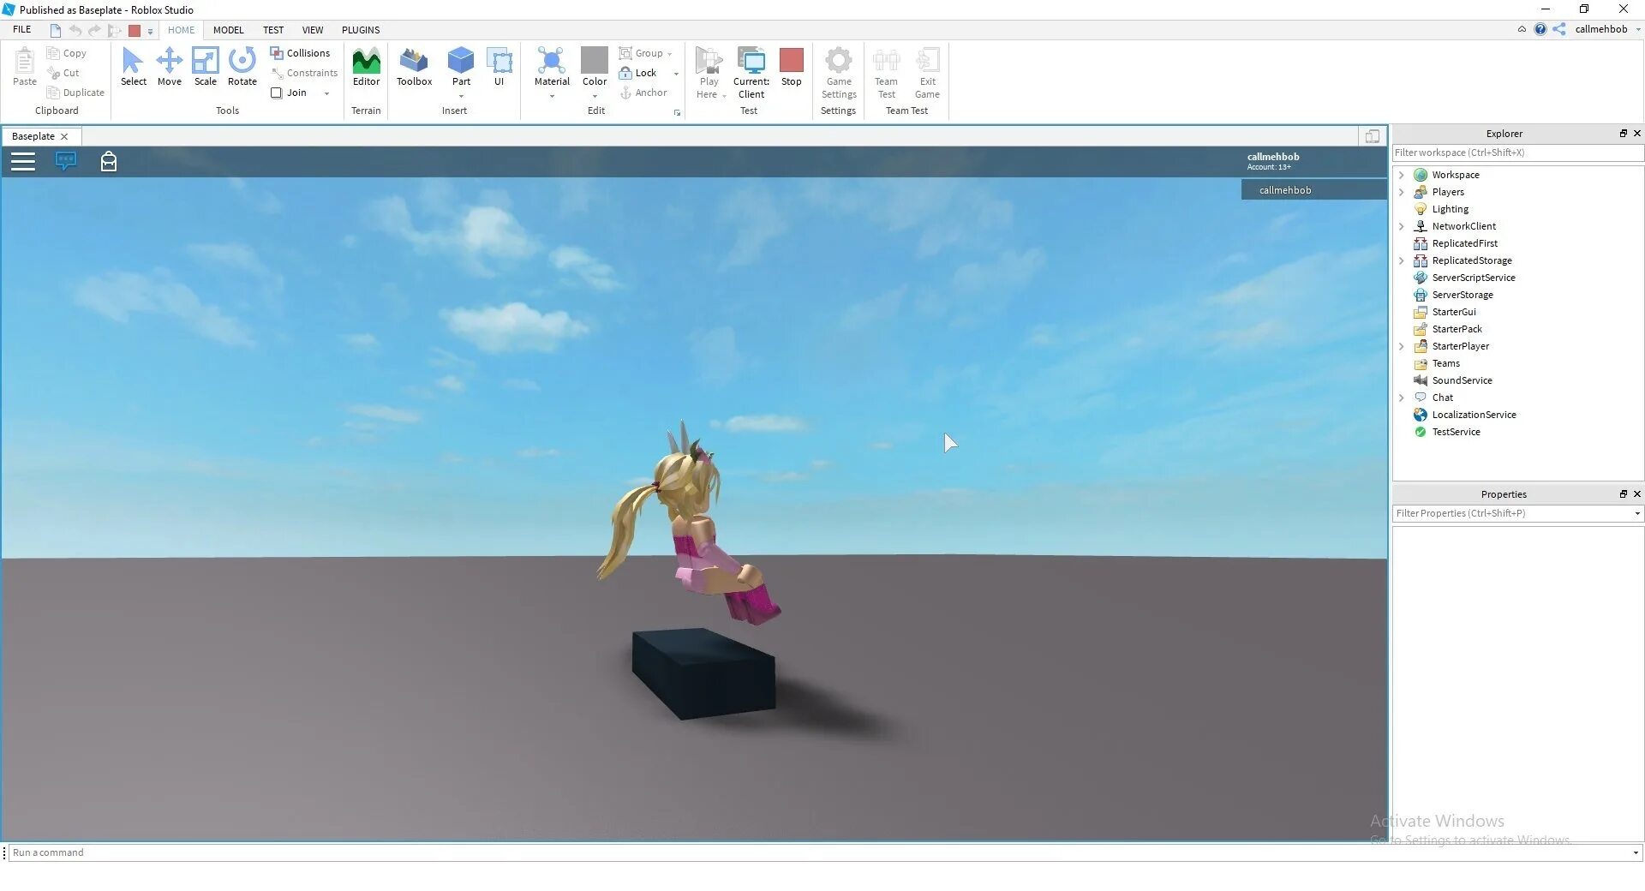This screenshot has width=1645, height=891.
Task: Open the Toolbox panel
Action: (x=414, y=66)
